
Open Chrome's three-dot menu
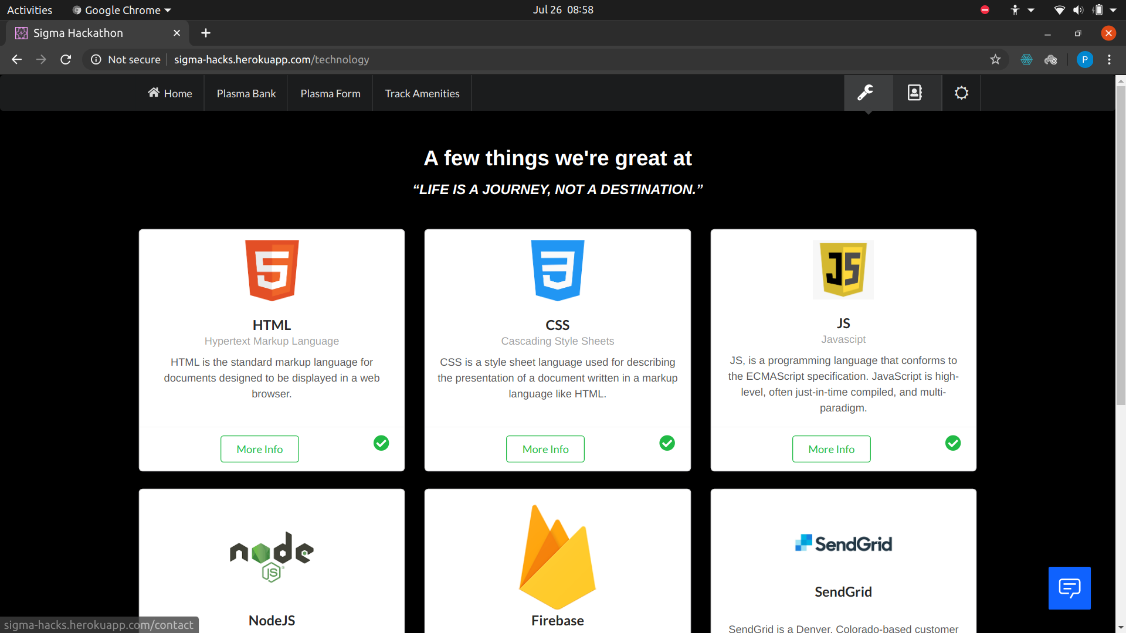1109,59
